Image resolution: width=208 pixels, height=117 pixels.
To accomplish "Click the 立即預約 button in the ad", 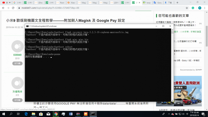I will point(180,88).
